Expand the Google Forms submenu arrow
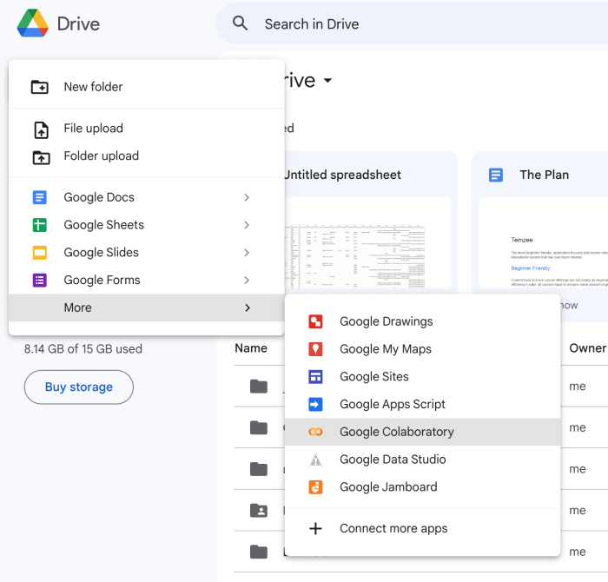 coord(247,280)
